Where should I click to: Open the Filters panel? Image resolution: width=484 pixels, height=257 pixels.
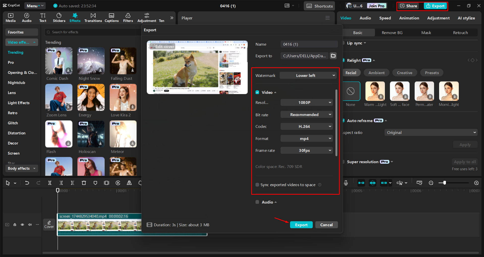(128, 17)
